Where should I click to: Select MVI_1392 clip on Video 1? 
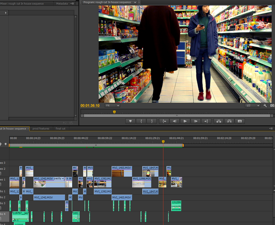click(102, 182)
